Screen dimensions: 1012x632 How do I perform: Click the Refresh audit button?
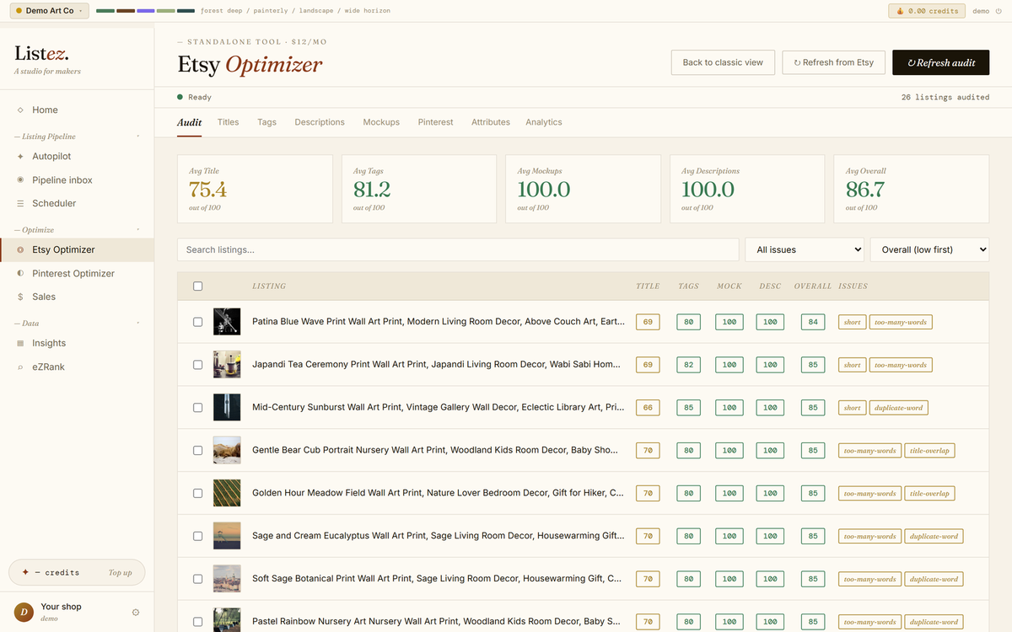941,62
